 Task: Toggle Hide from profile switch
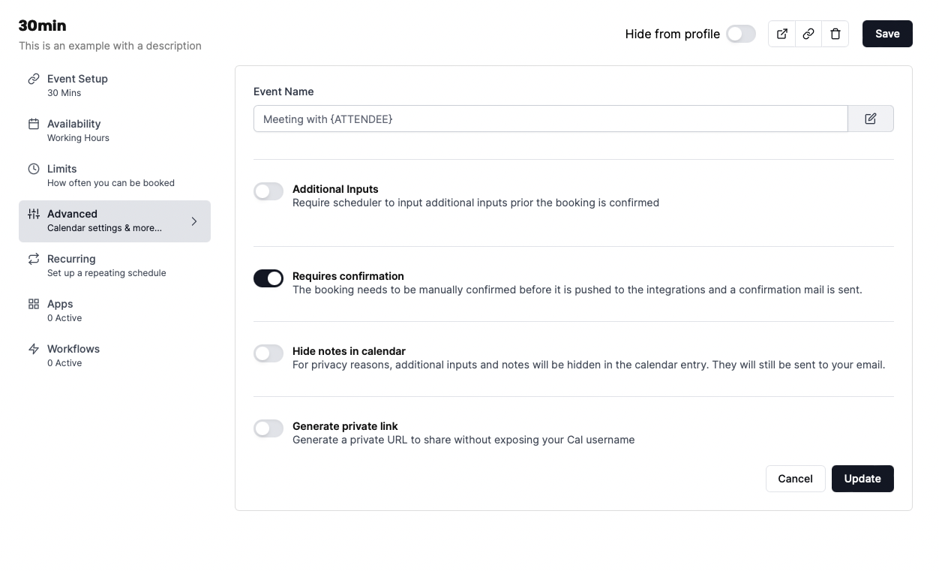pos(740,34)
